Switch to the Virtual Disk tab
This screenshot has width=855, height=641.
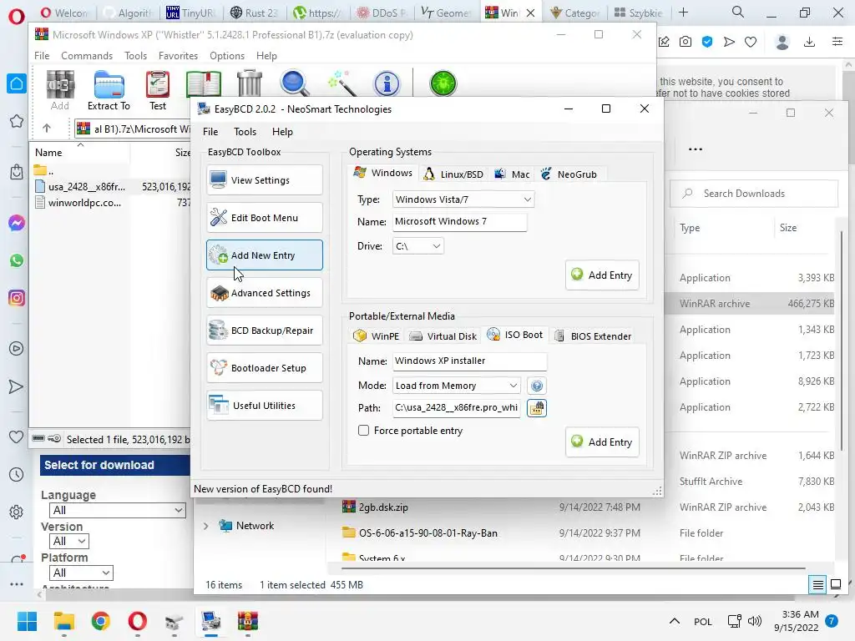pos(443,336)
